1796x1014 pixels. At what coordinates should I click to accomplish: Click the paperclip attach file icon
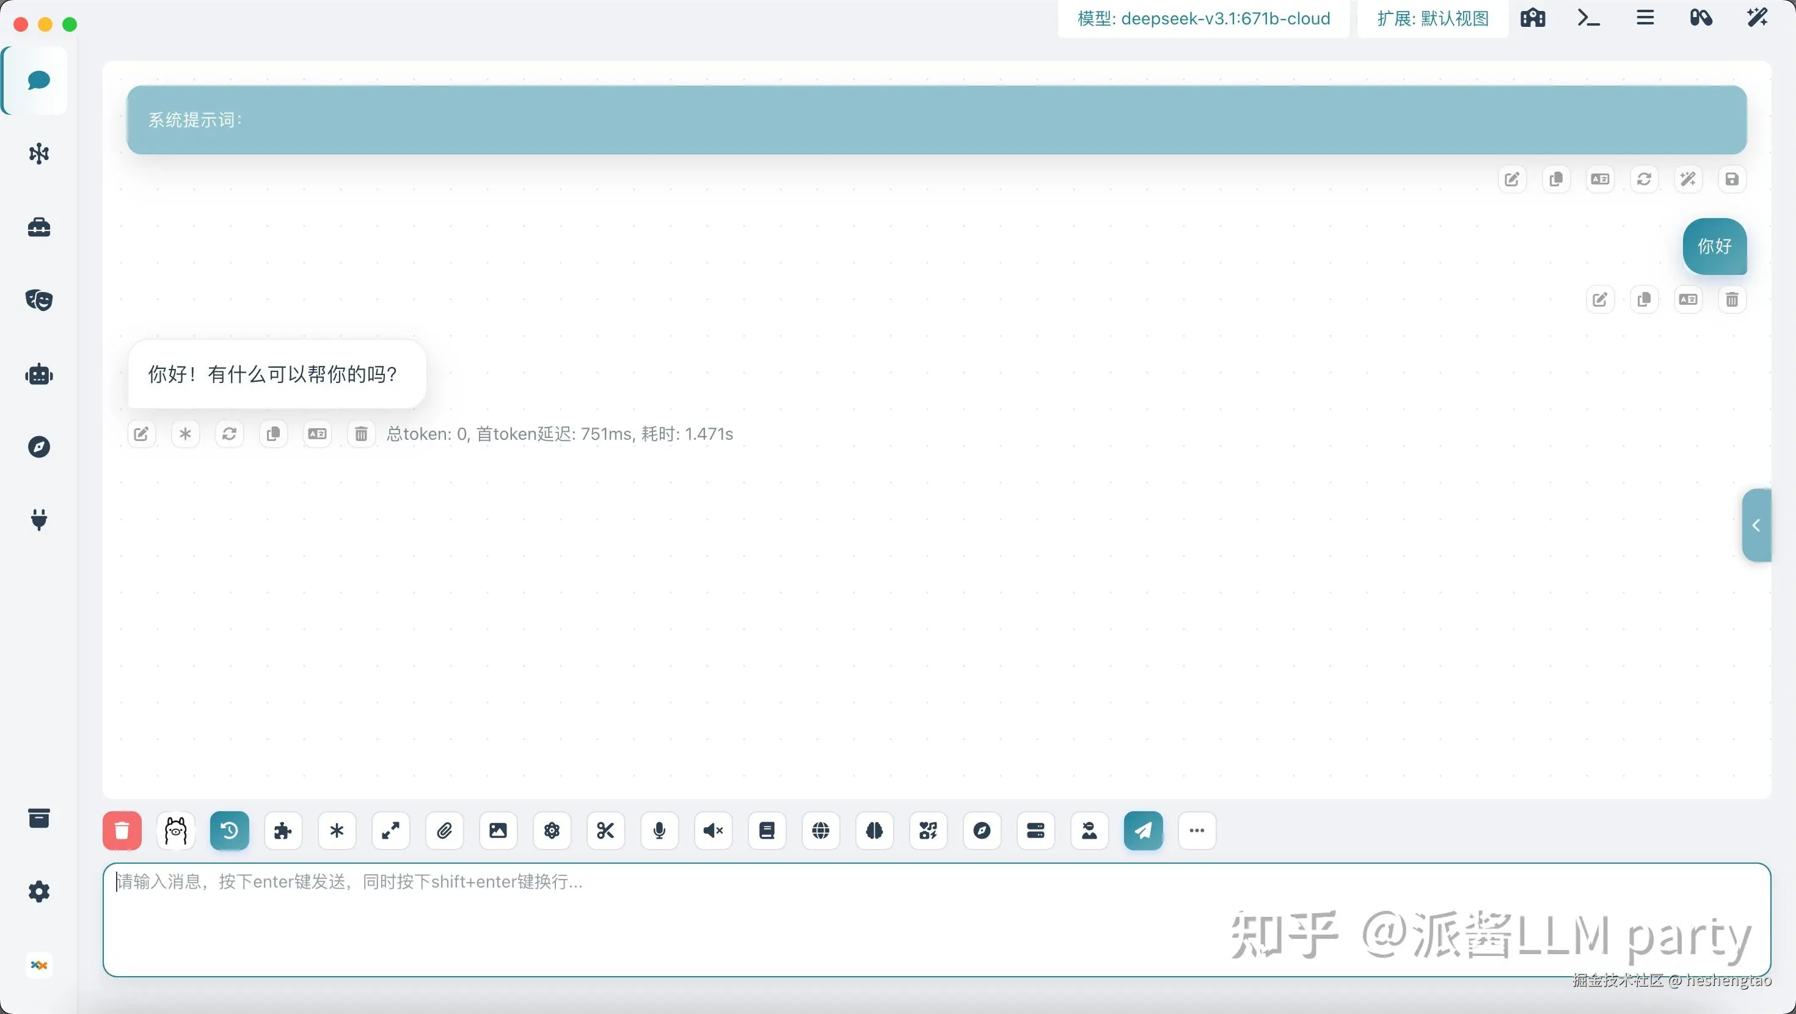point(445,830)
